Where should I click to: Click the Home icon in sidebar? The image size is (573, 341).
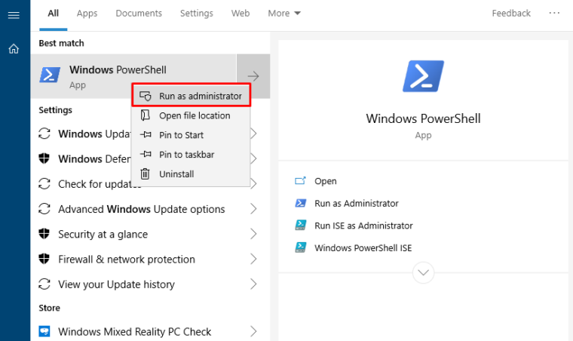coord(14,48)
